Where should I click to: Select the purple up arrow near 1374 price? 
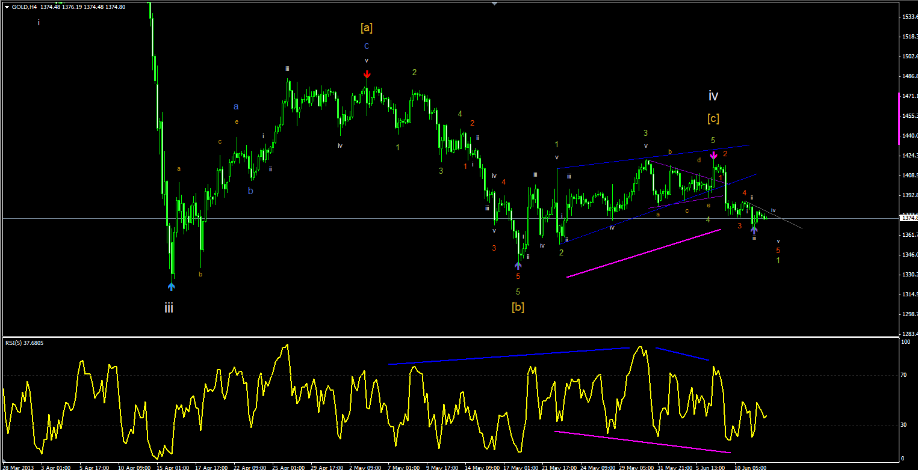754,229
